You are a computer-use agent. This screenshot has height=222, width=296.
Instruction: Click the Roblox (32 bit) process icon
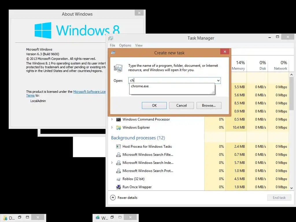click(x=118, y=179)
